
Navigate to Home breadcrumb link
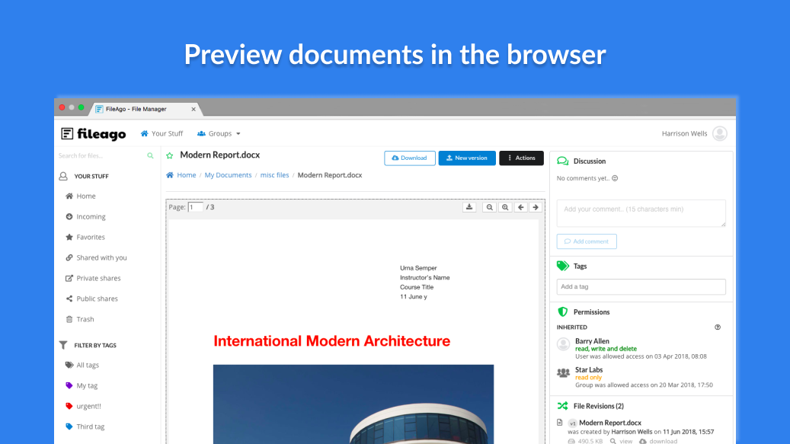point(187,175)
